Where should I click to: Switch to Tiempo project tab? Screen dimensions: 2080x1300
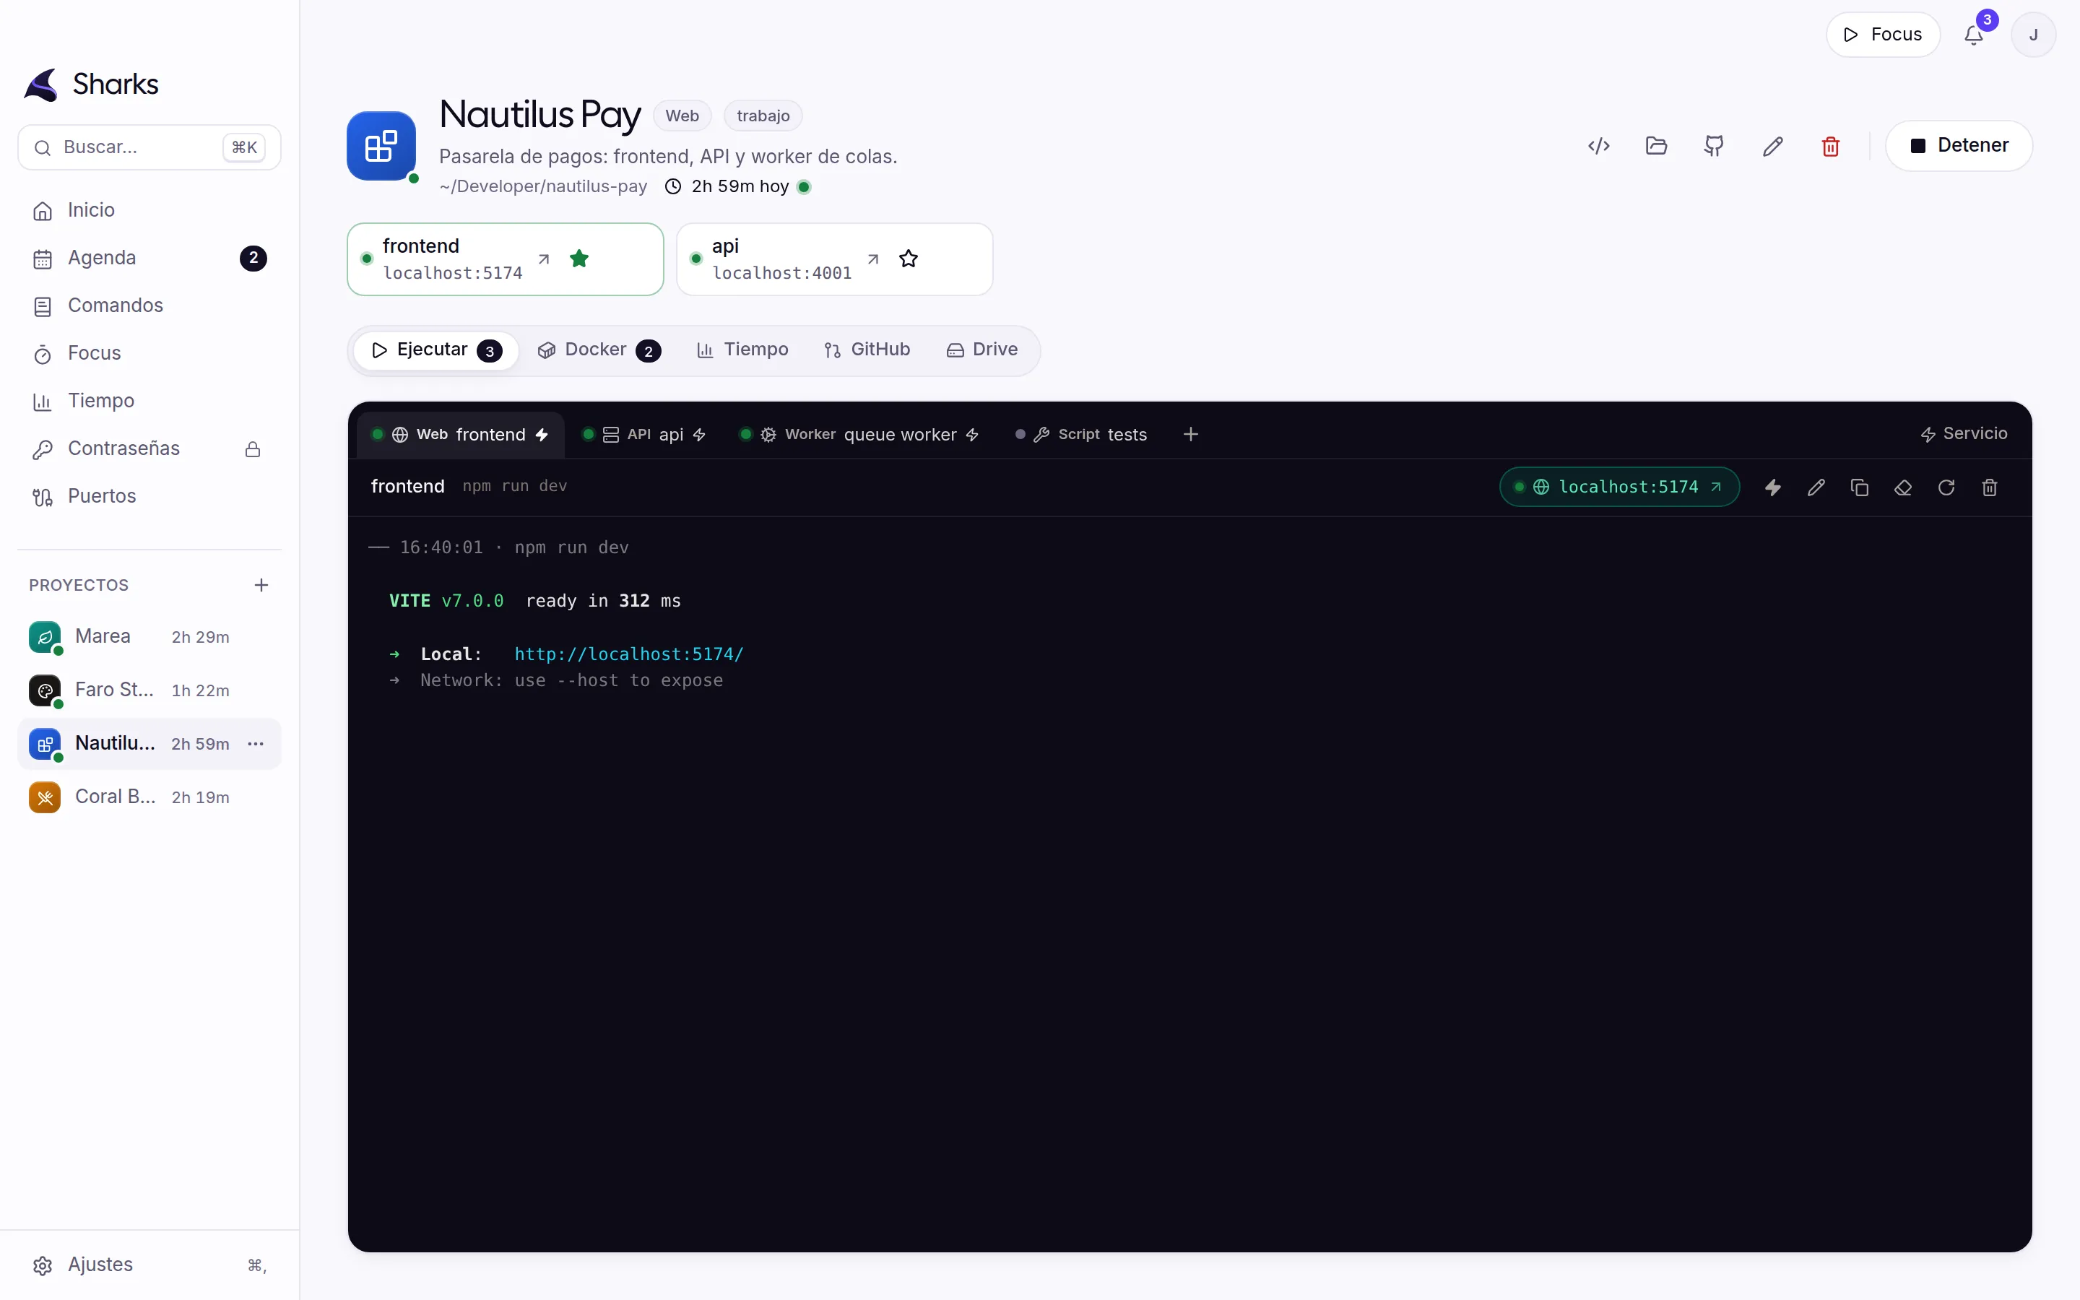[742, 350]
